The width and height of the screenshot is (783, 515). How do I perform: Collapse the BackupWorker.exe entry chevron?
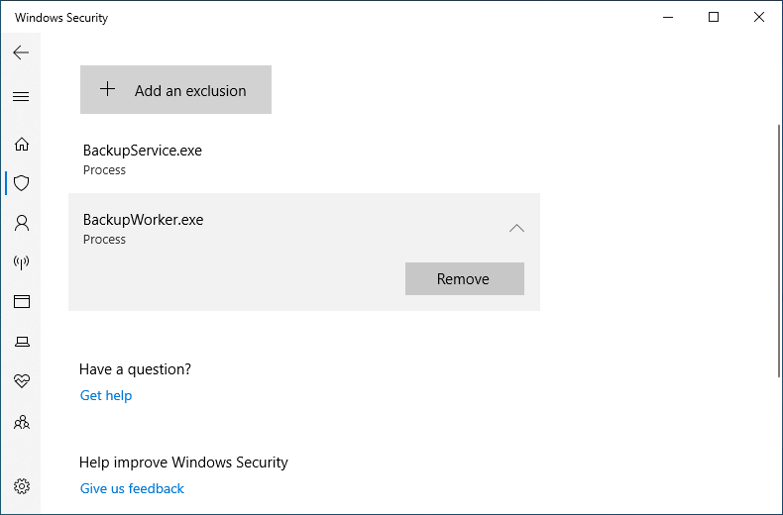pyautogui.click(x=516, y=229)
